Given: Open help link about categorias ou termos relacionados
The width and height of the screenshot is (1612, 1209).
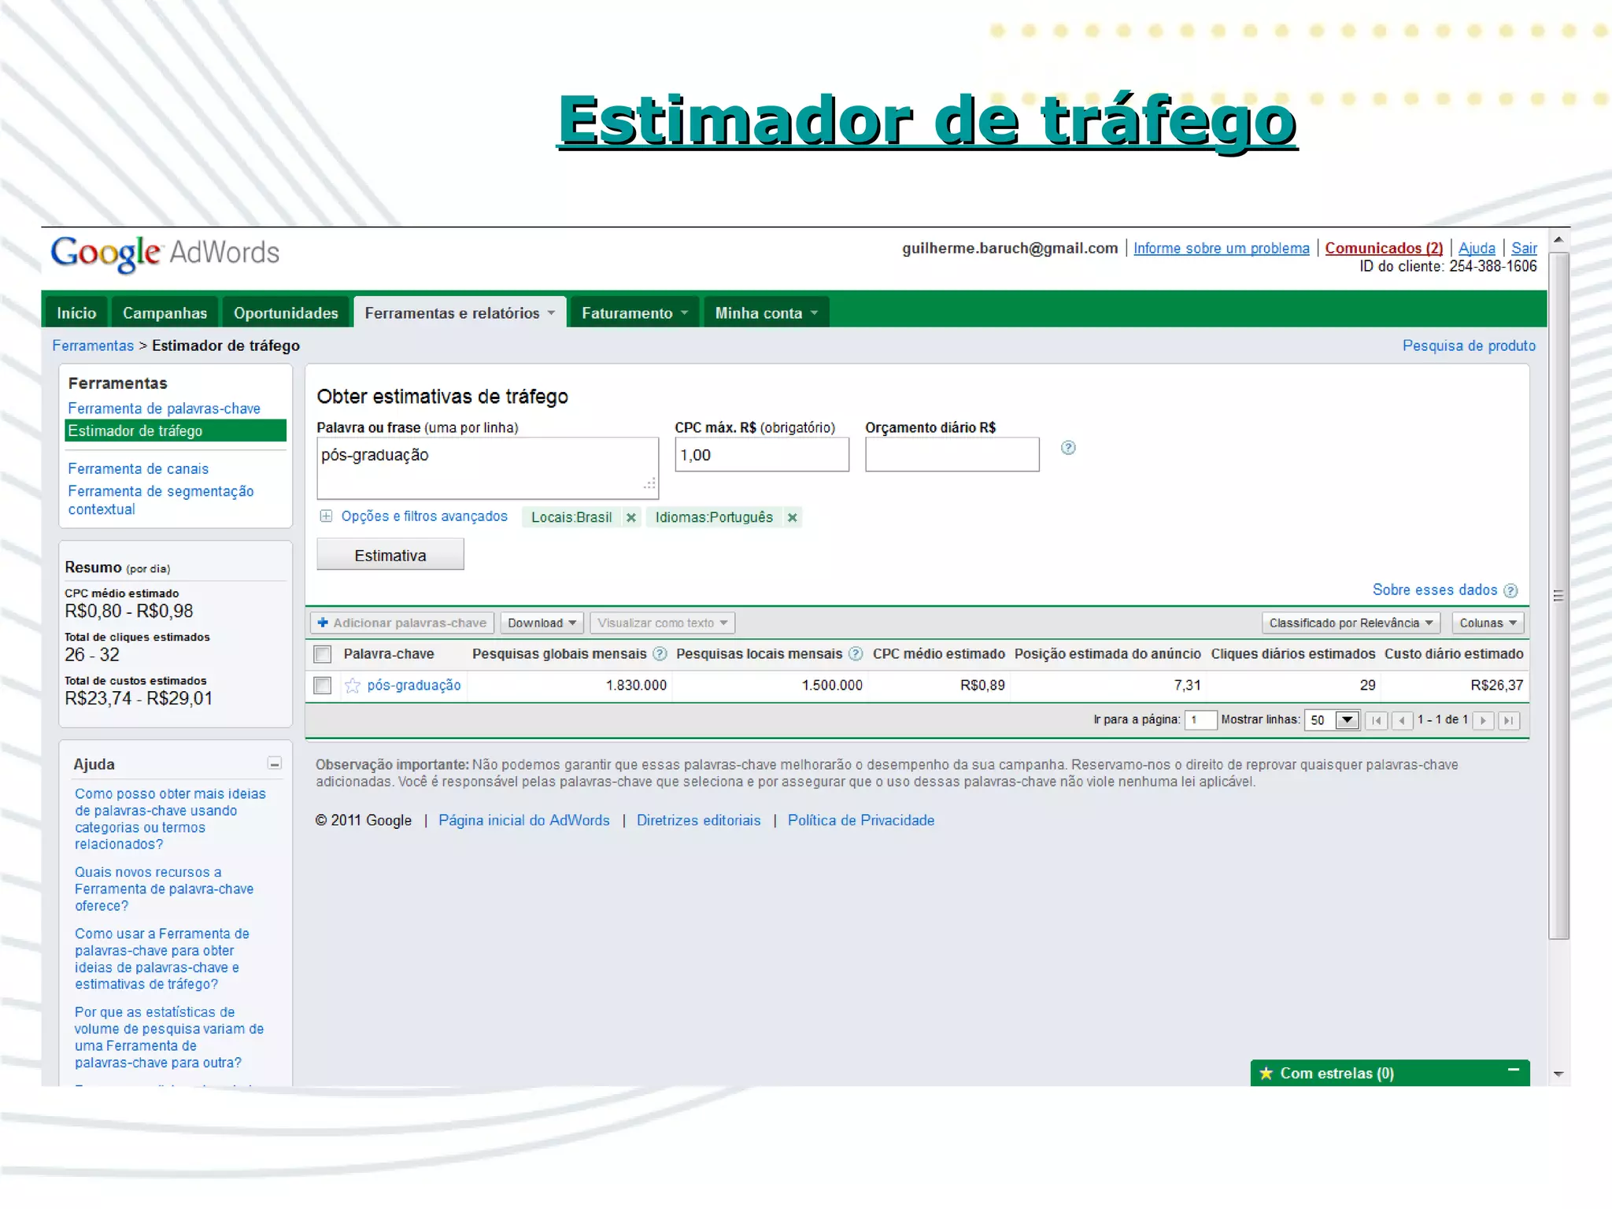Looking at the screenshot, I should click(x=170, y=819).
